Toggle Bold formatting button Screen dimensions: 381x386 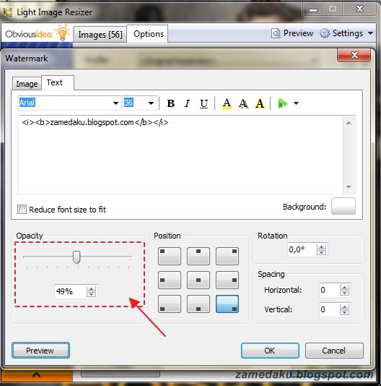coord(170,103)
